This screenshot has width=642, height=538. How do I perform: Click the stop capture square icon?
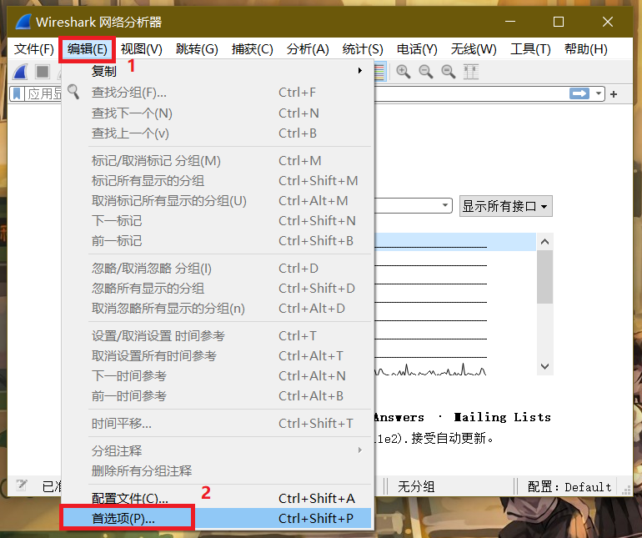tap(42, 73)
